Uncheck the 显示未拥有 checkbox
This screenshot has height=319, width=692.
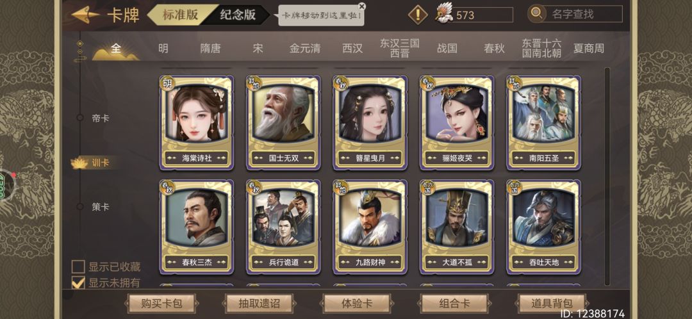pos(78,282)
